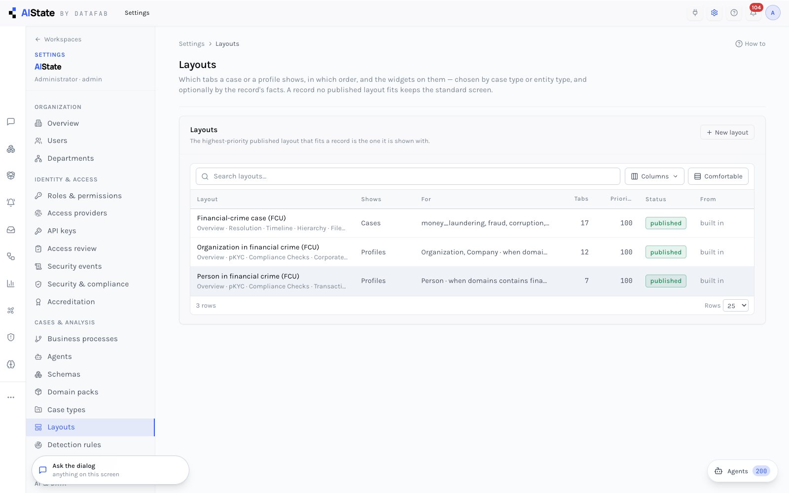Open chat icon in left rail
This screenshot has width=789, height=493.
[11, 122]
